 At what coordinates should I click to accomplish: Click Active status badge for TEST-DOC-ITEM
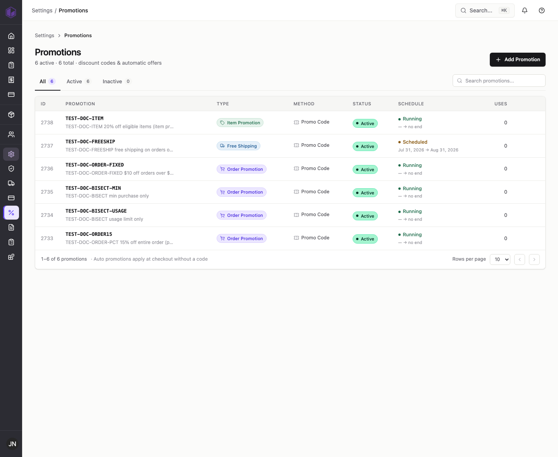pyautogui.click(x=365, y=124)
